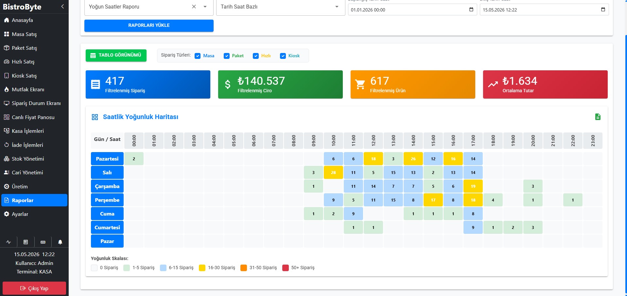Screen dimensions: 627x296
Task: Log out with Çıkış Yap
Action: [x=34, y=288]
